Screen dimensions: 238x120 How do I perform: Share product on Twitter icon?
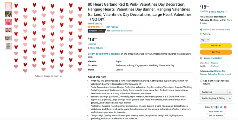click(x=221, y=107)
